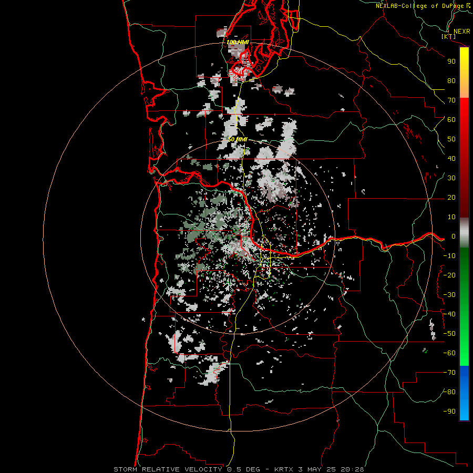Click the 60 value on velocity scale
The width and height of the screenshot is (473, 473).
[451, 119]
